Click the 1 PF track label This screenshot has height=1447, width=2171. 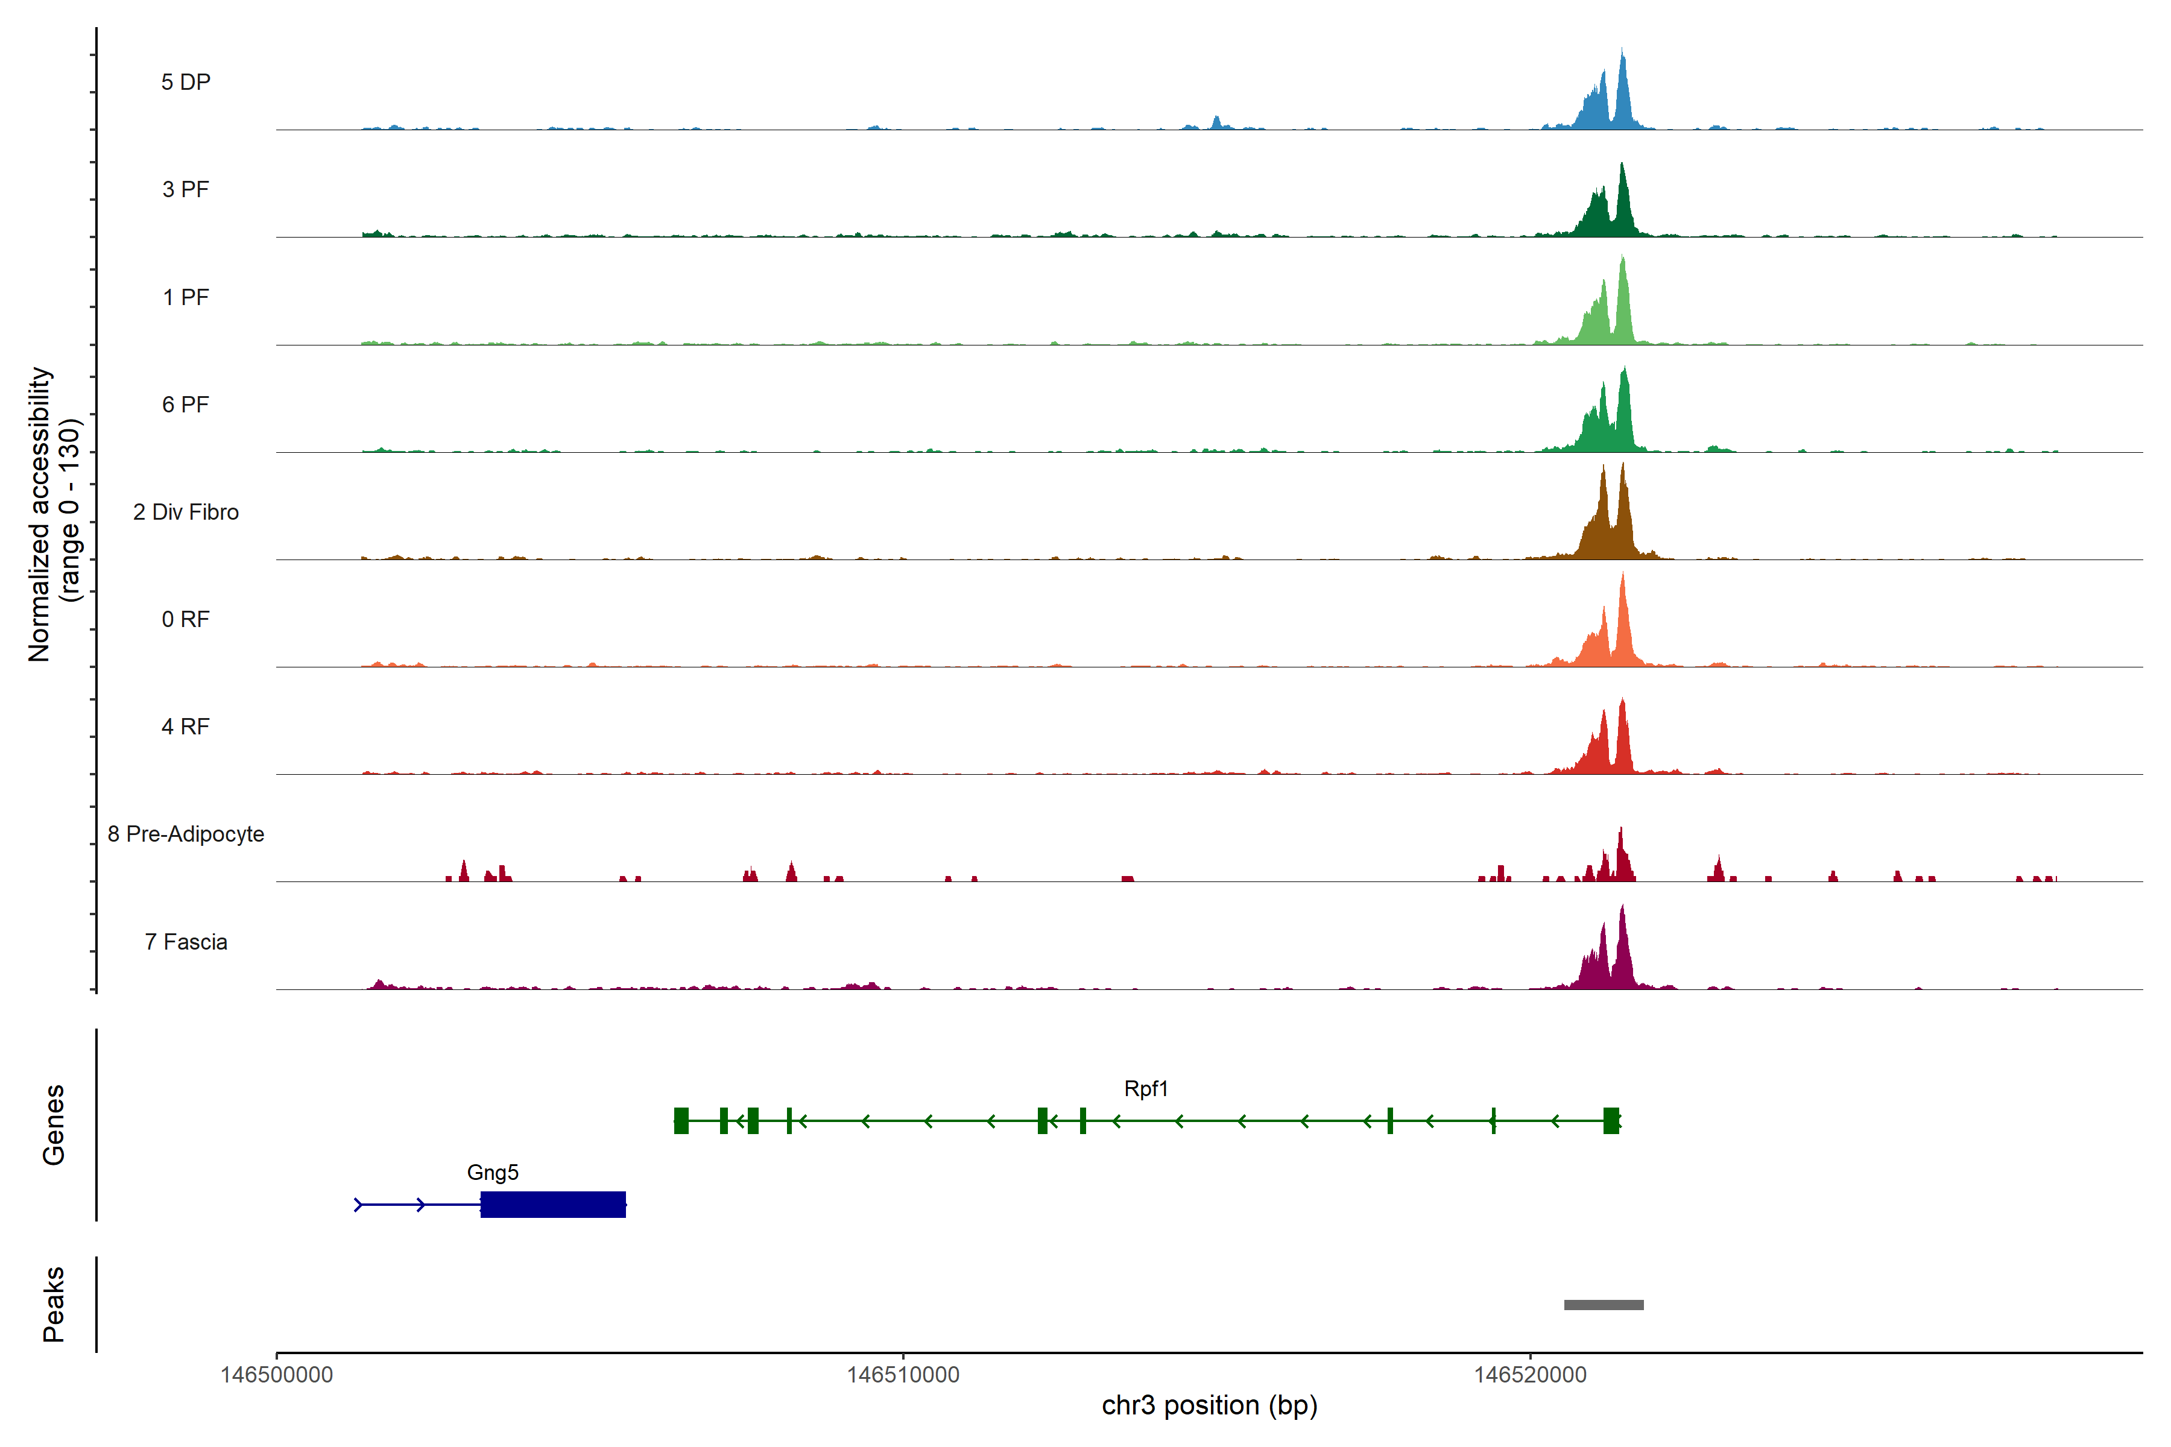186,297
